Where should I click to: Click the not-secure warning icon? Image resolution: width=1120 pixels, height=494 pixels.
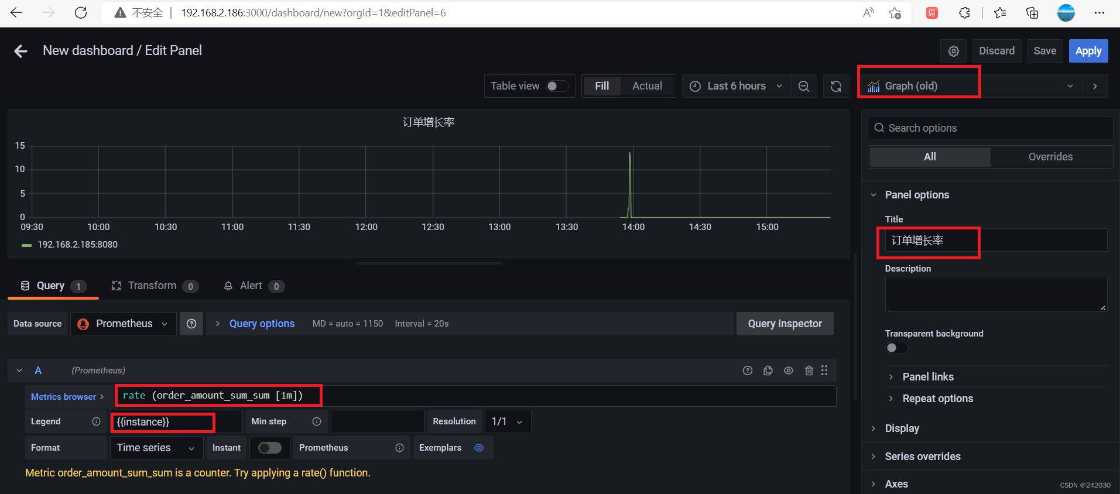[x=120, y=13]
